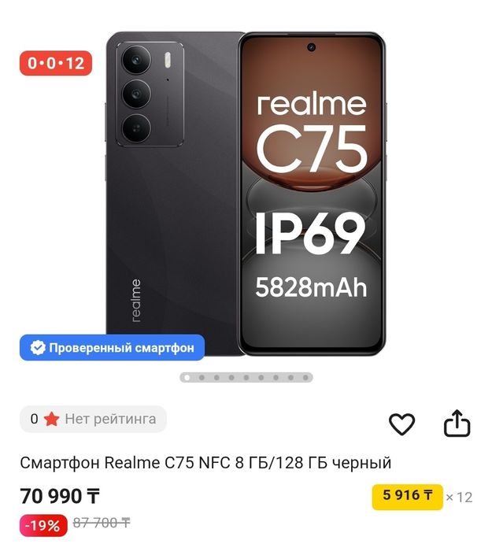Select the 5 916 ₸ monthly payment badge

tap(408, 496)
